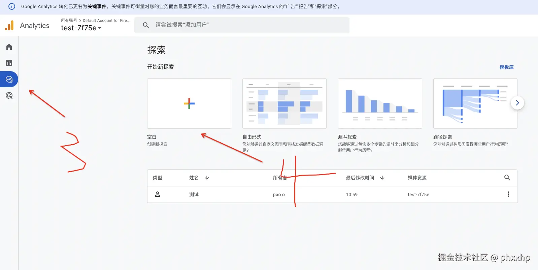Click the next arrow in template carousel
This screenshot has height=270, width=538.
tap(517, 103)
